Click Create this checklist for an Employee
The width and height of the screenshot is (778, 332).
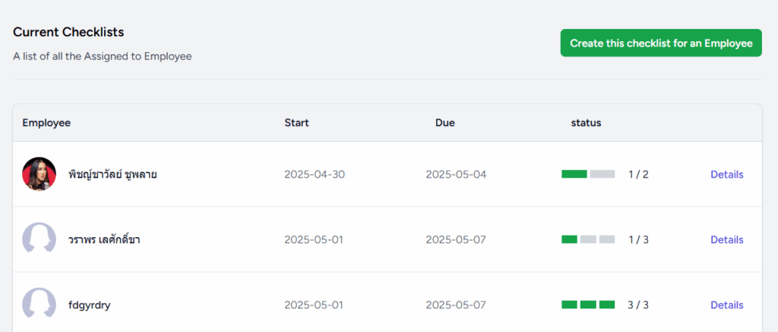[661, 43]
